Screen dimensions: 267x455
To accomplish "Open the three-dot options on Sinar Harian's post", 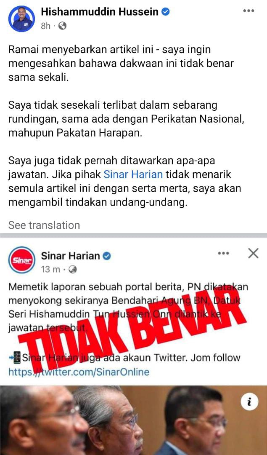I will (x=224, y=253).
